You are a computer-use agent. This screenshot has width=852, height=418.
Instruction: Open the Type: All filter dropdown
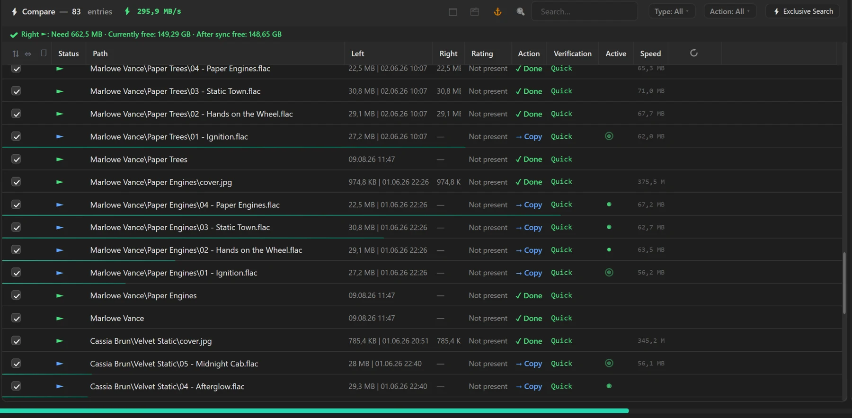point(671,11)
